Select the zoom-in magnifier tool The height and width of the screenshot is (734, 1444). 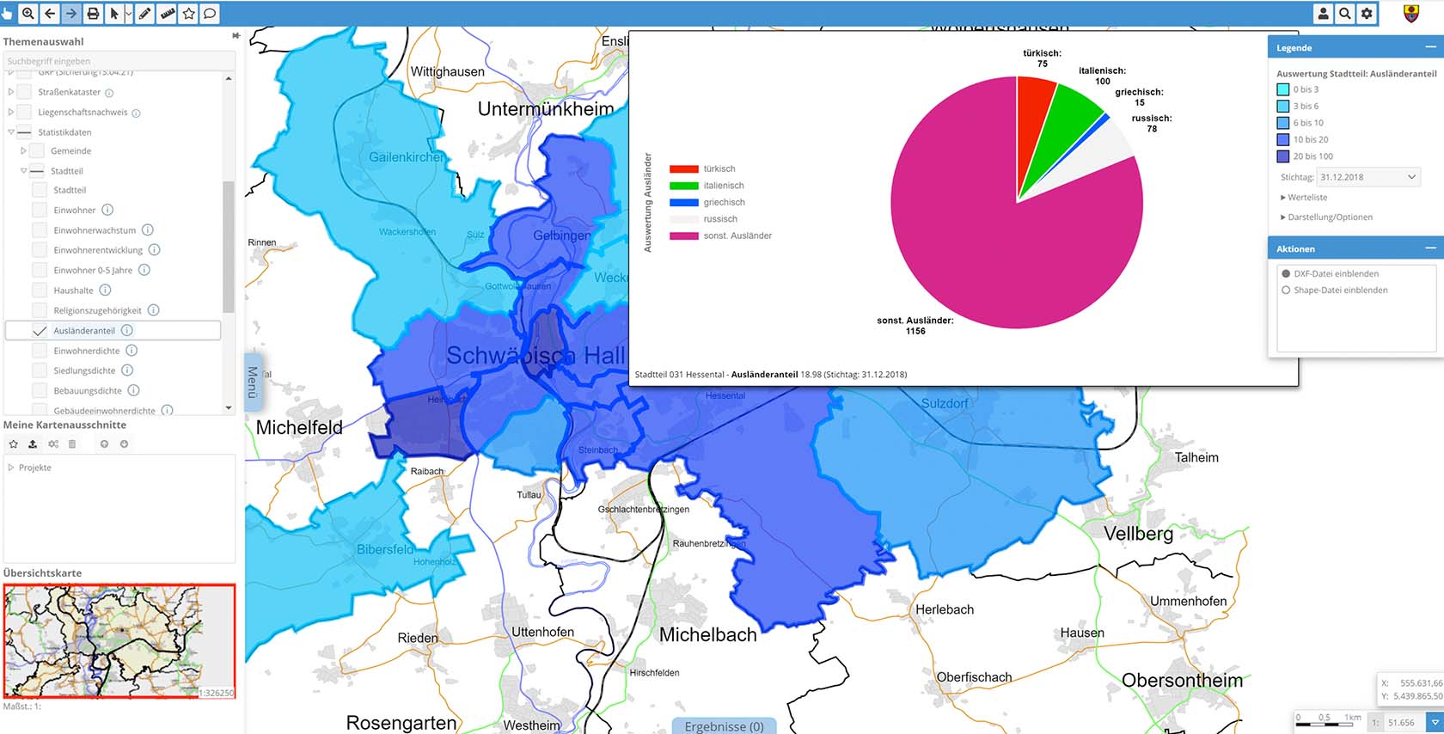coord(28,13)
